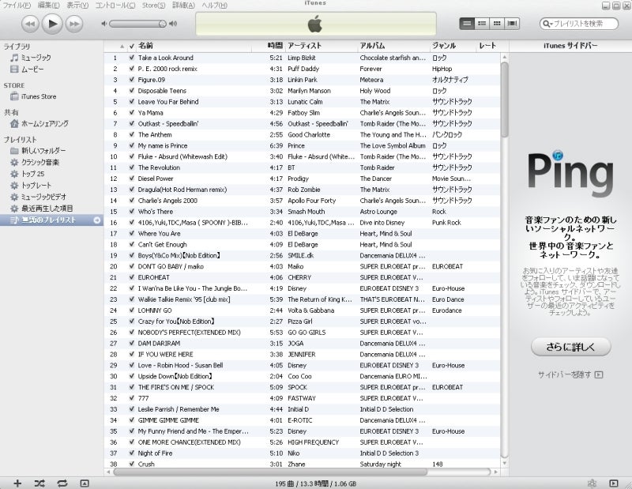The image size is (632, 489).
Task: Uncheck EUROHEAT track checkbox
Action: (x=131, y=277)
